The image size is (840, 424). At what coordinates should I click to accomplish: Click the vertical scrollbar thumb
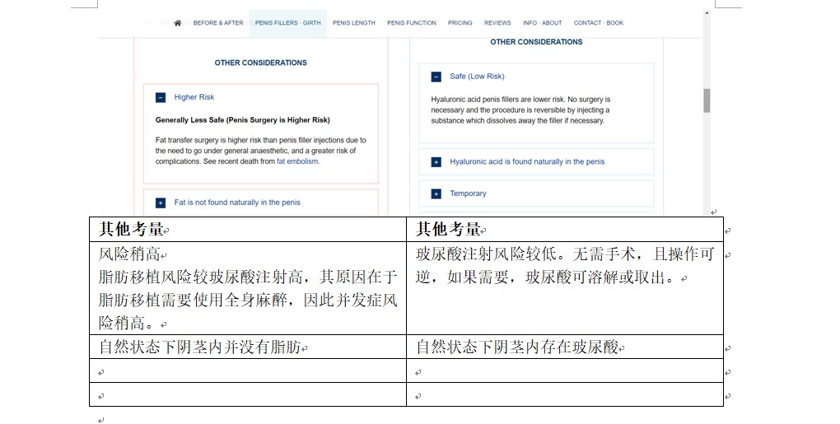tap(707, 100)
